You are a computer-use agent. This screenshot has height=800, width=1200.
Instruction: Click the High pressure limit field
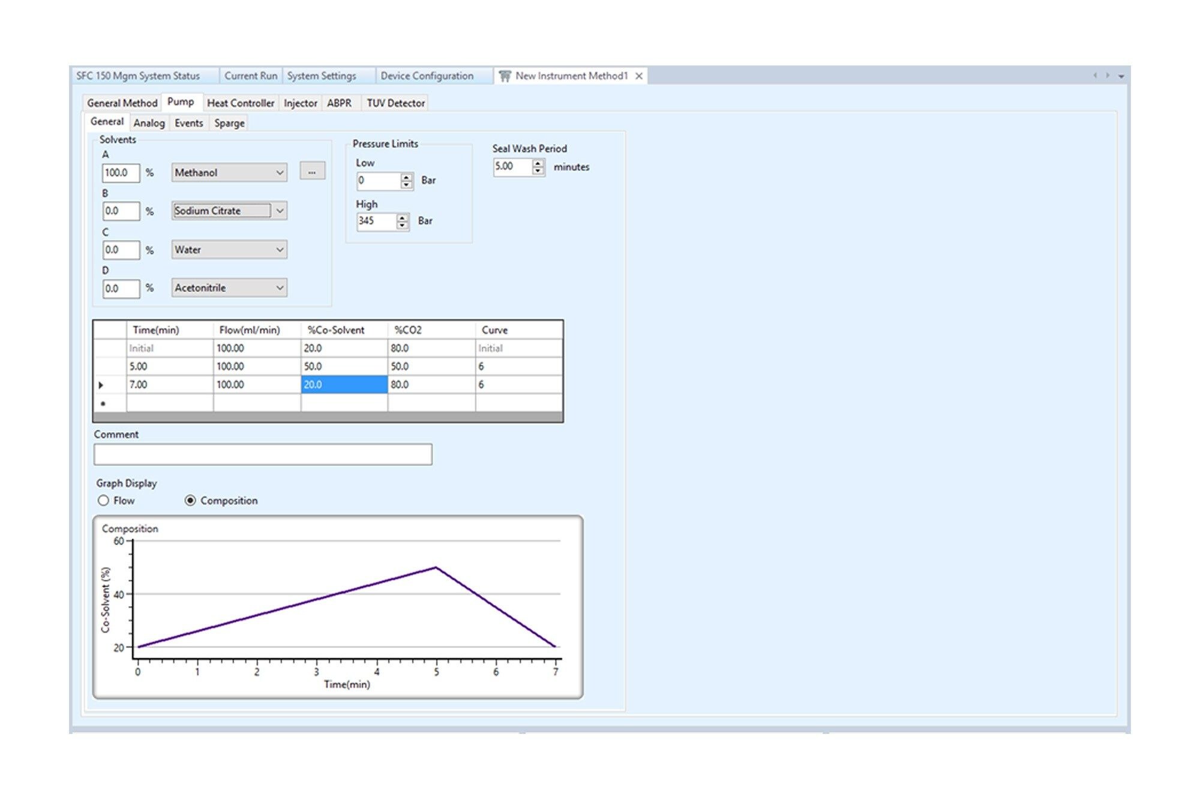376,221
